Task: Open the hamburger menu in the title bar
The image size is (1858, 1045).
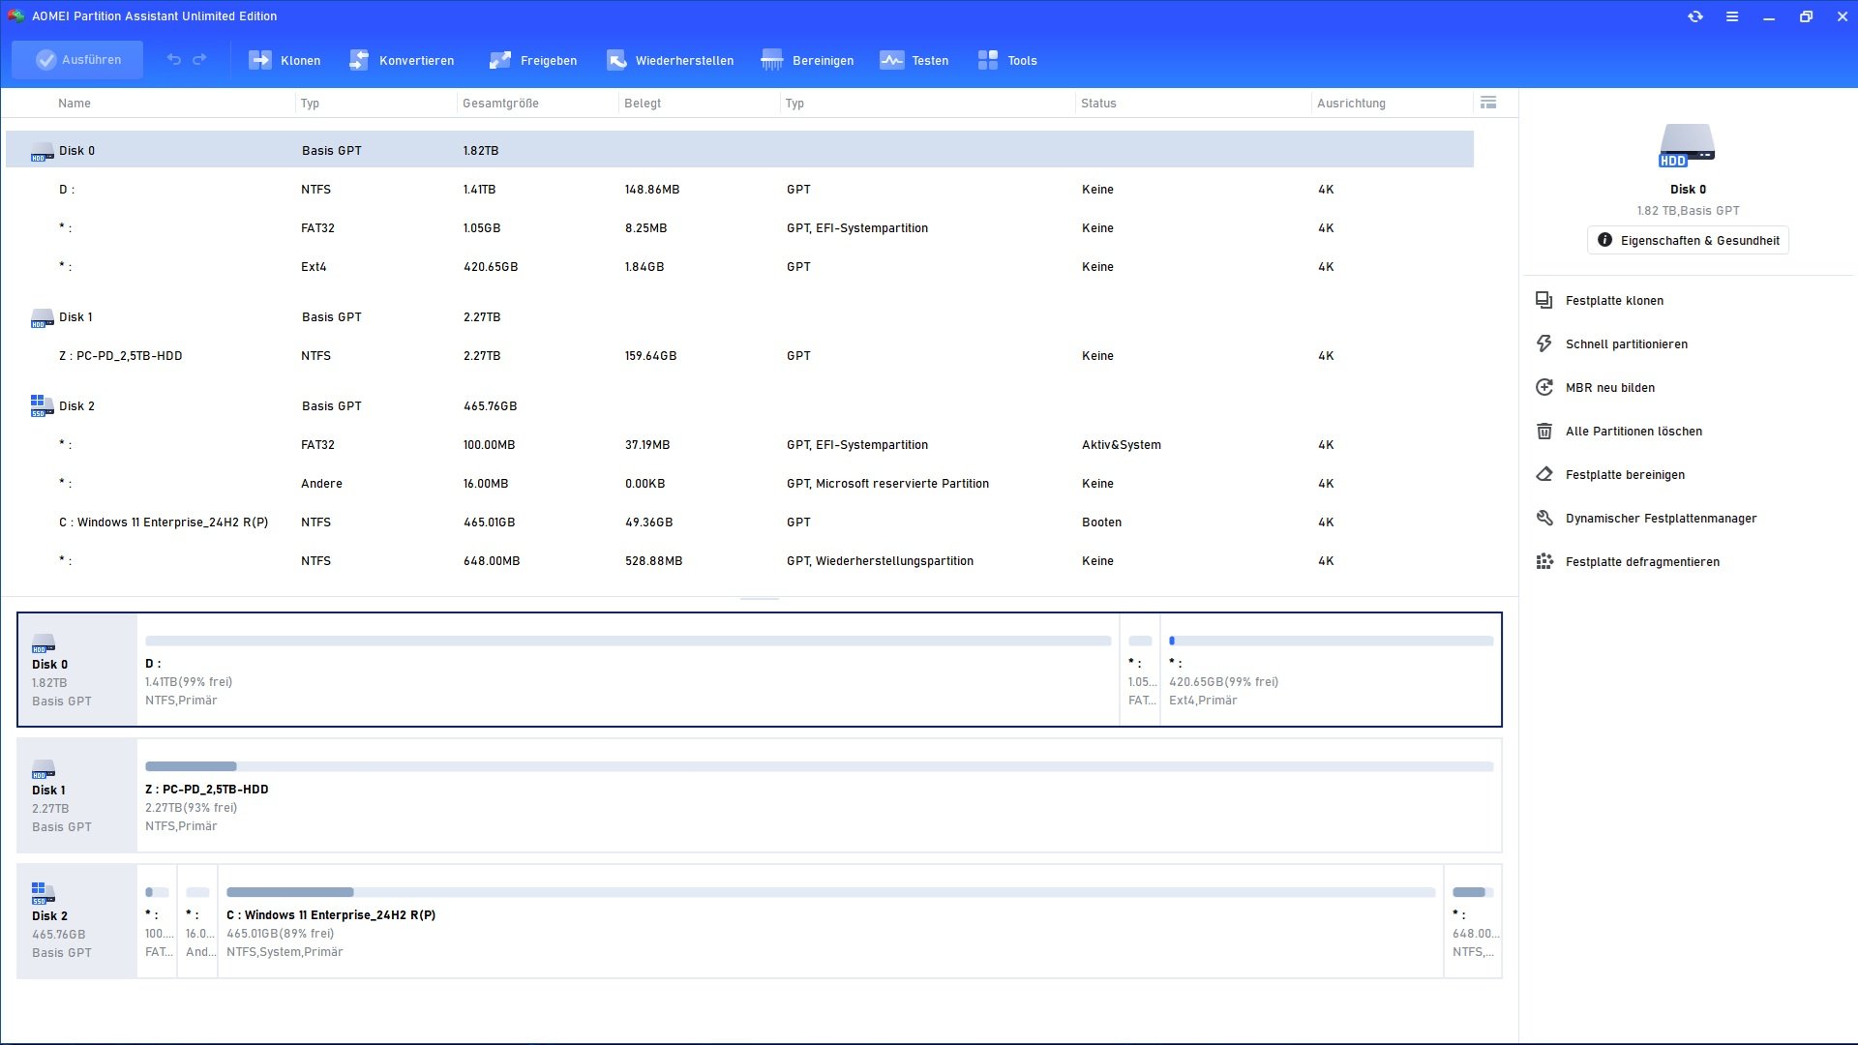Action: tap(1732, 16)
